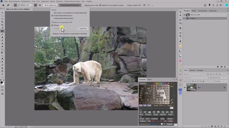Switch to the Каналы tab
229x128 pixels.
tap(192, 70)
